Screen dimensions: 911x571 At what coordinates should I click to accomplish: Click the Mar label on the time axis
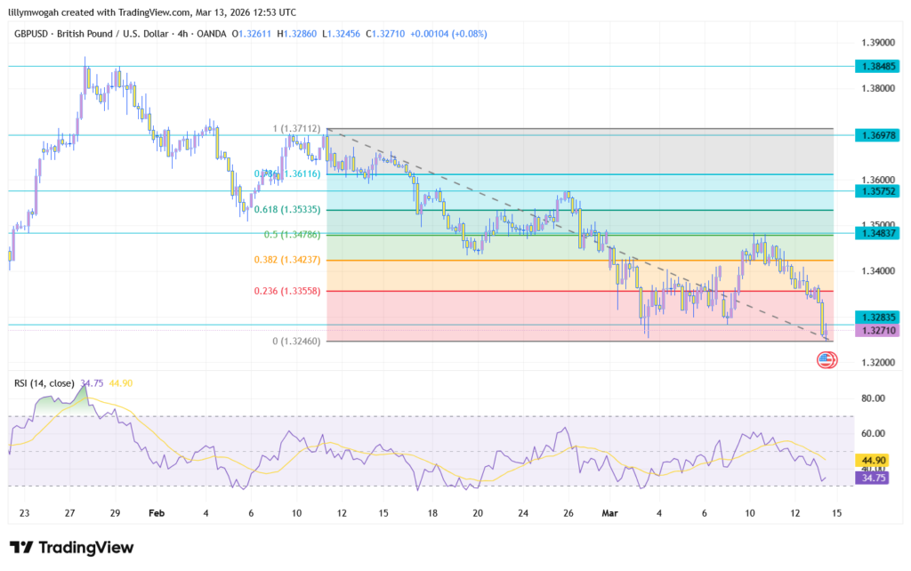point(609,513)
